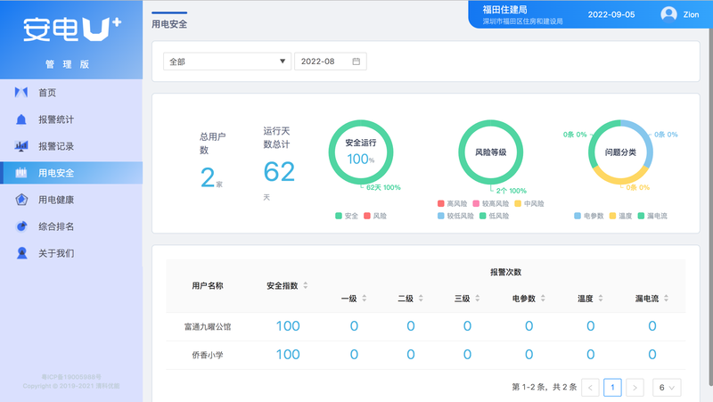Click the date 2022-09-05 in header
Screen dimensions: 713x402
(611, 14)
